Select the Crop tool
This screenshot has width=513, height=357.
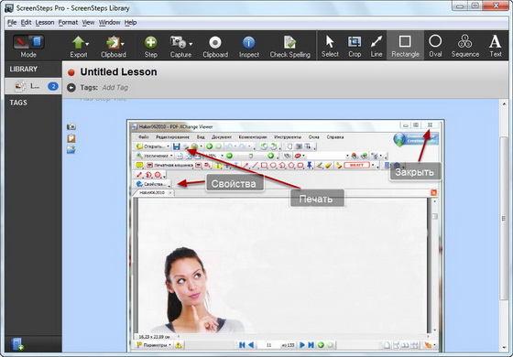(355, 46)
